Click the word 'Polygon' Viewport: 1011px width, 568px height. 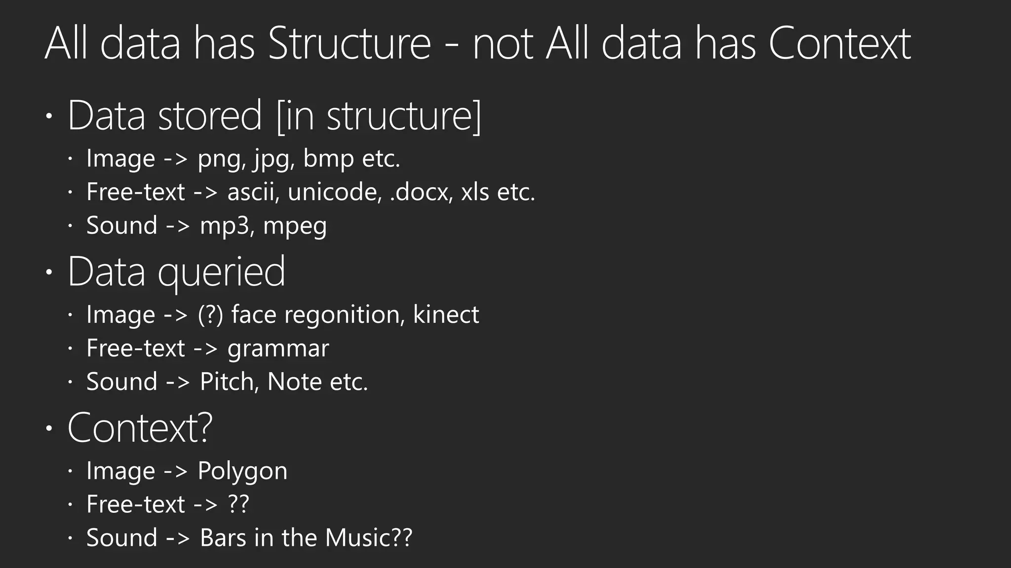242,472
